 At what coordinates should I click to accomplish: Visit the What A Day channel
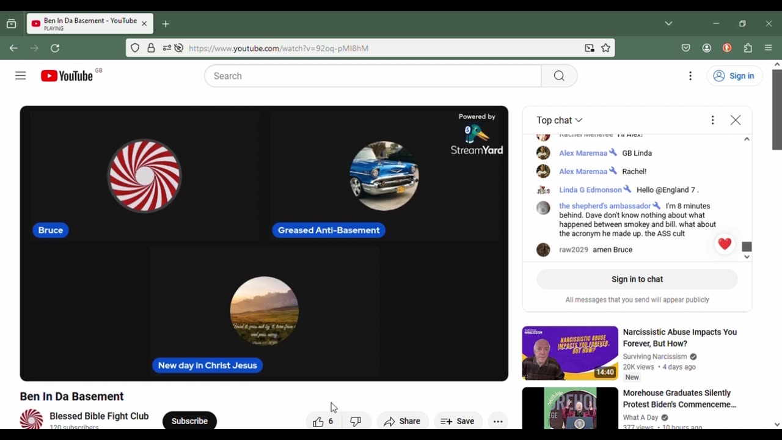641,417
